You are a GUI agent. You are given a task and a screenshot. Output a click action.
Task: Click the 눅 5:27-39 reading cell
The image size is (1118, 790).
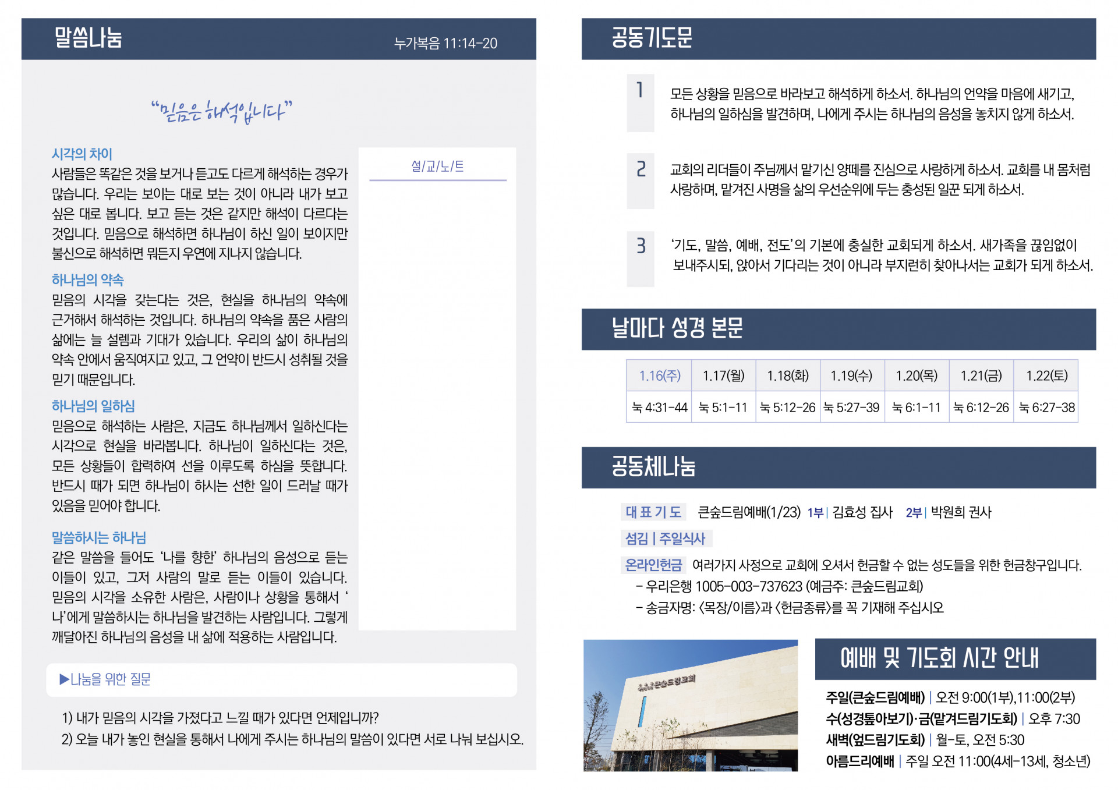pyautogui.click(x=852, y=407)
